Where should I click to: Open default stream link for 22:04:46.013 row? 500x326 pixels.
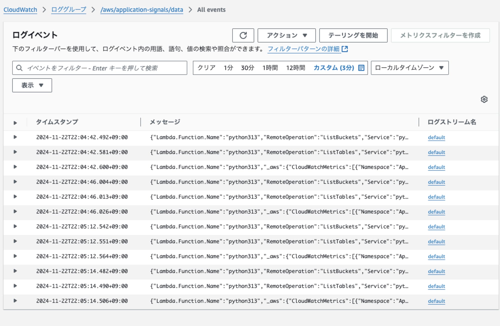pyautogui.click(x=436, y=197)
